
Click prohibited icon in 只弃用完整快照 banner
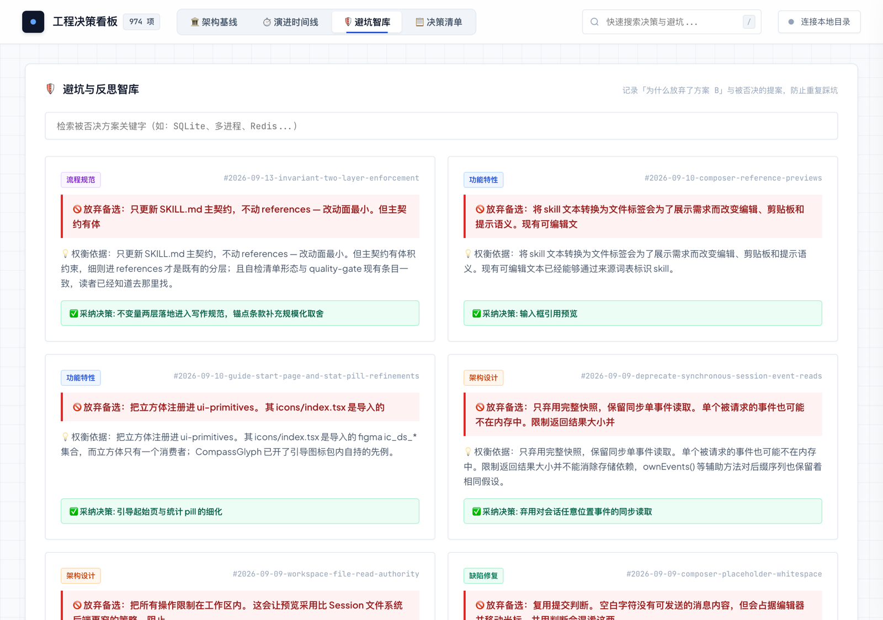click(480, 407)
